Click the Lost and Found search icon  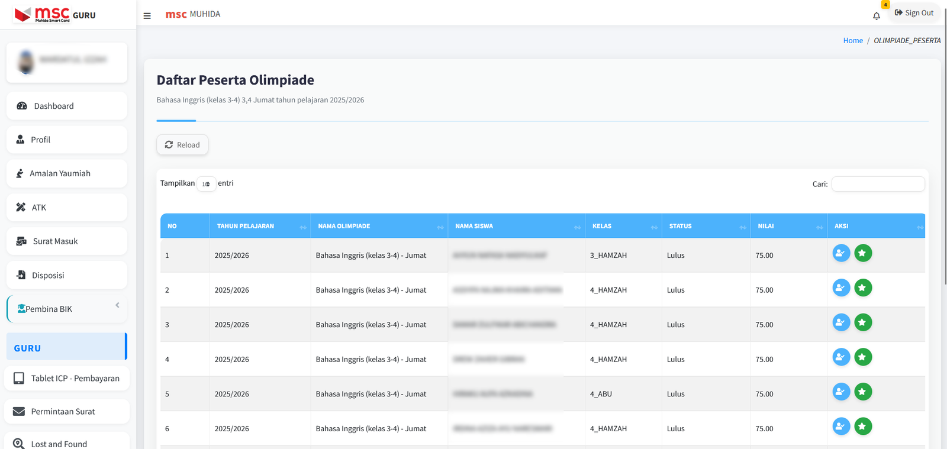[x=19, y=444]
